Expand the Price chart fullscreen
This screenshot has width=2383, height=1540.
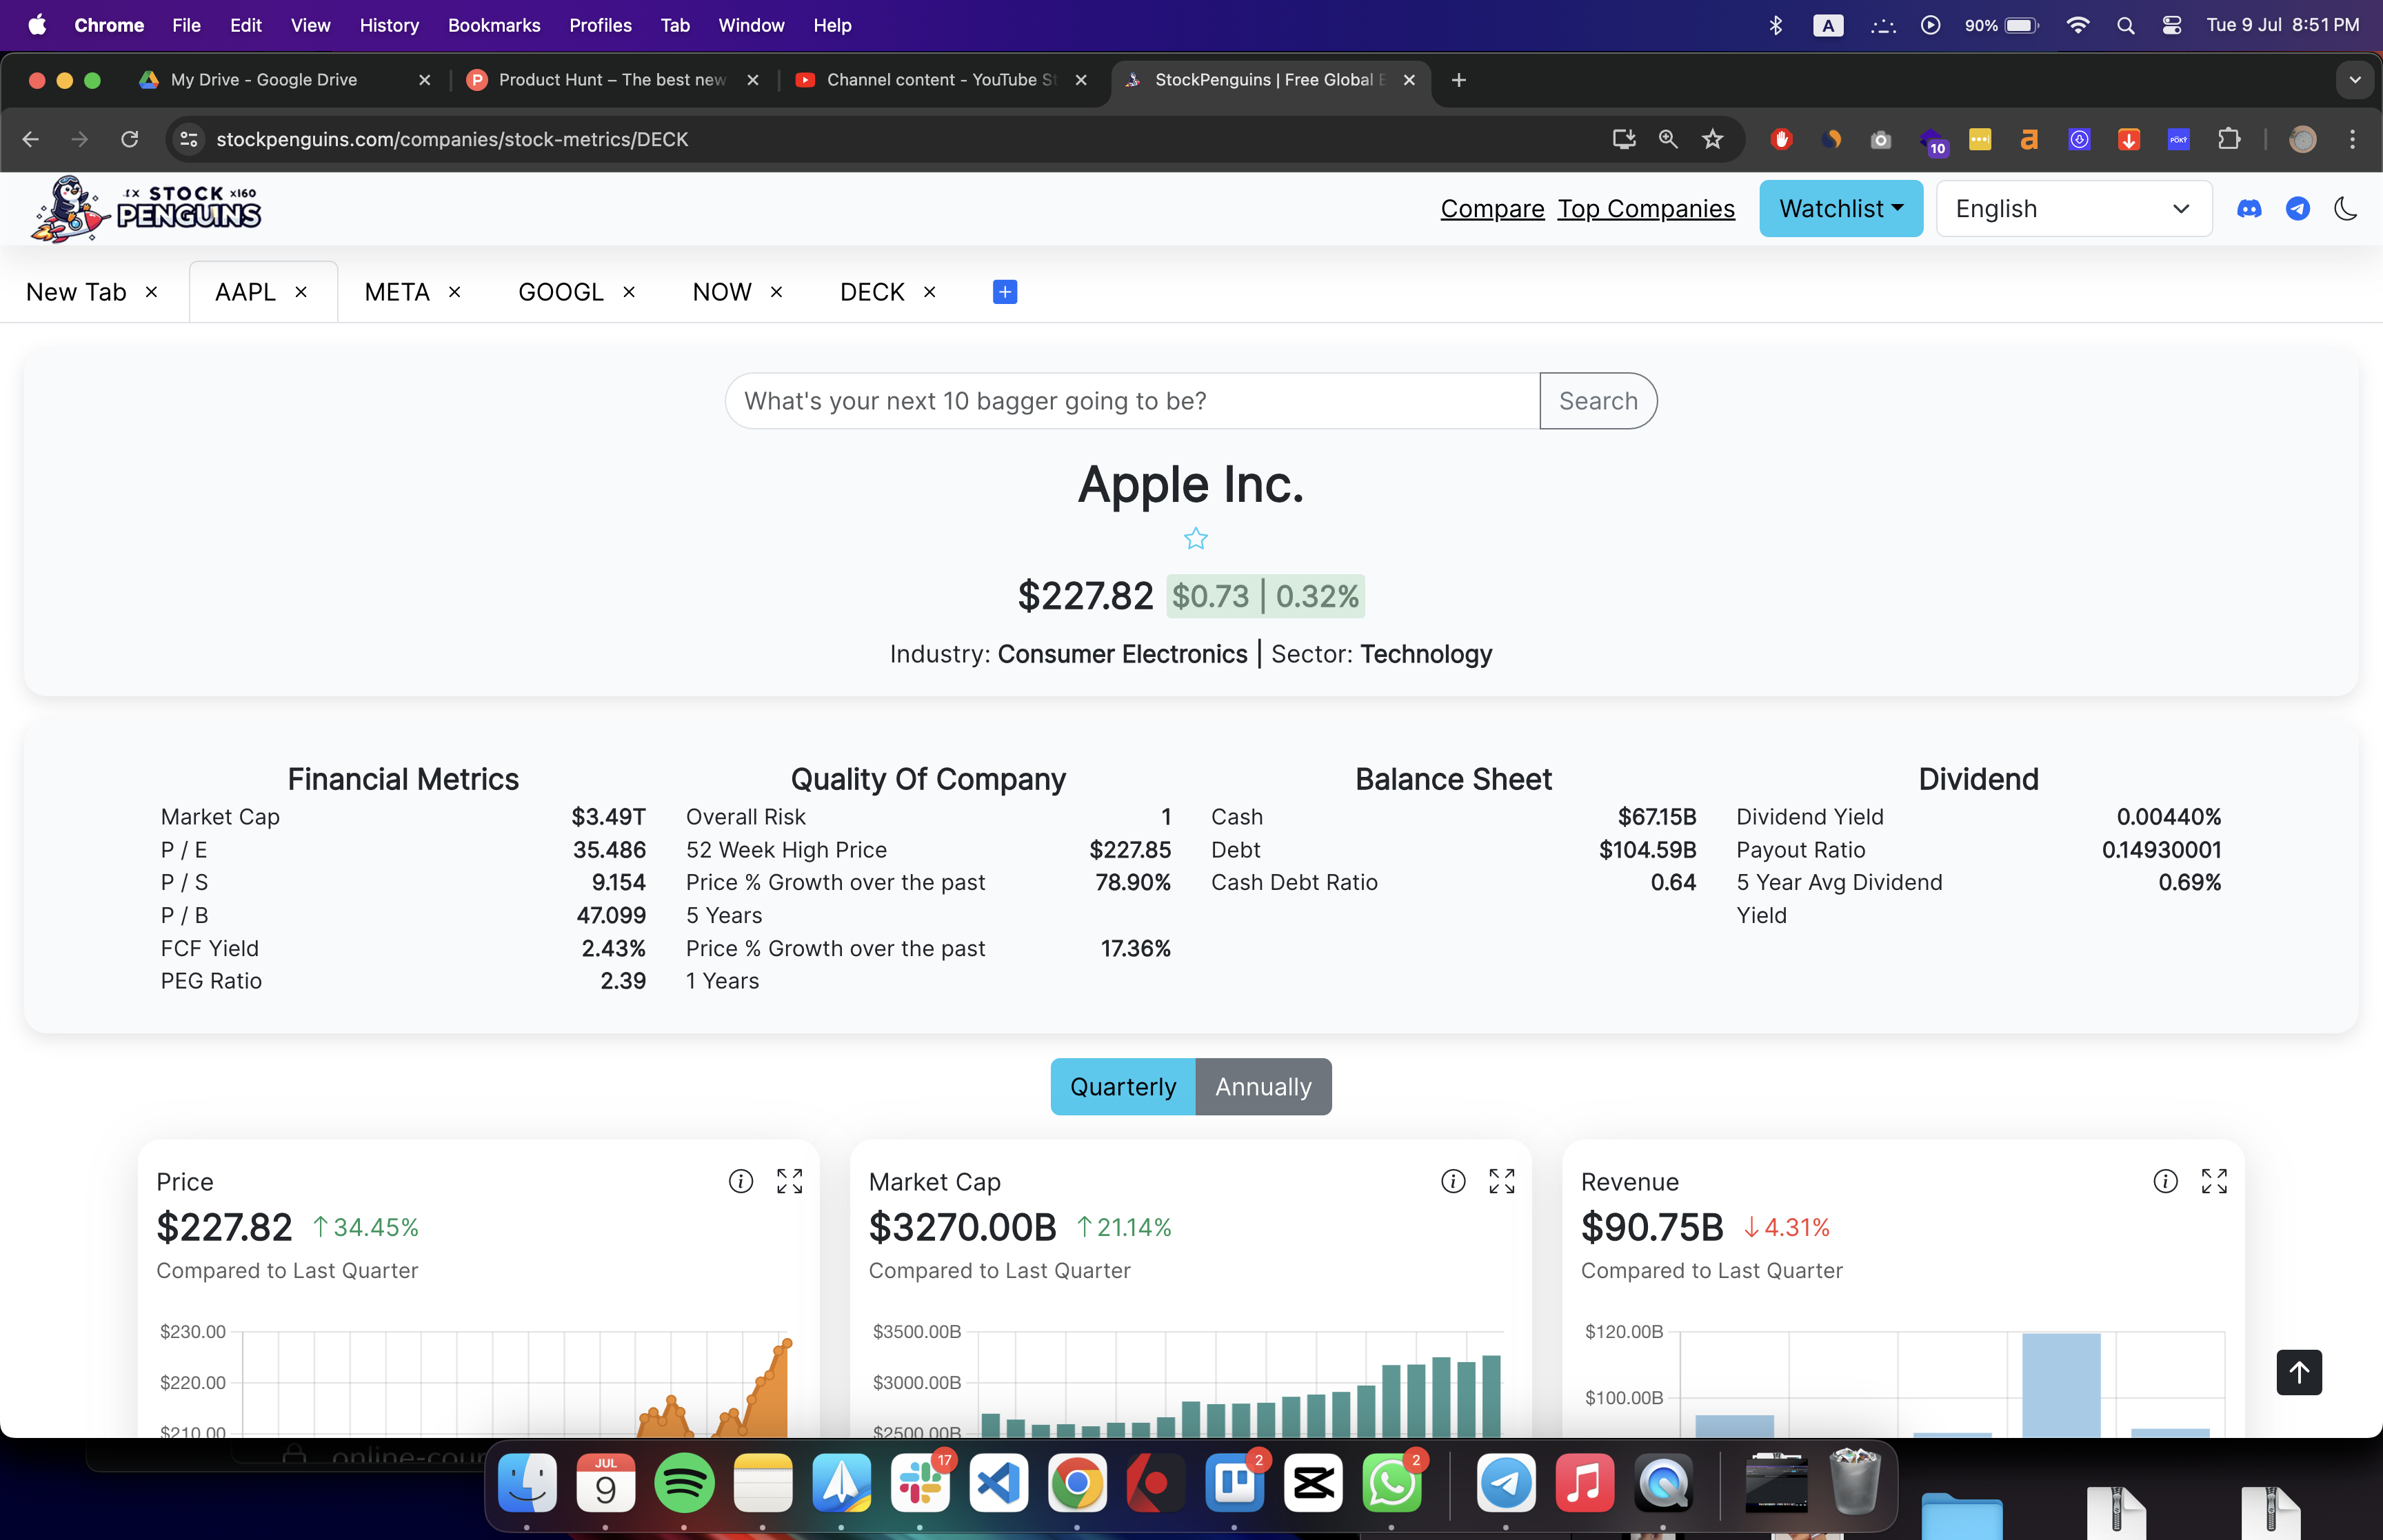[790, 1181]
